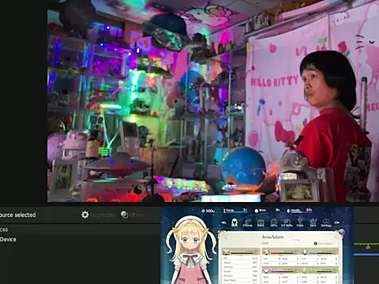Click the blue stat category icon

[305, 252]
